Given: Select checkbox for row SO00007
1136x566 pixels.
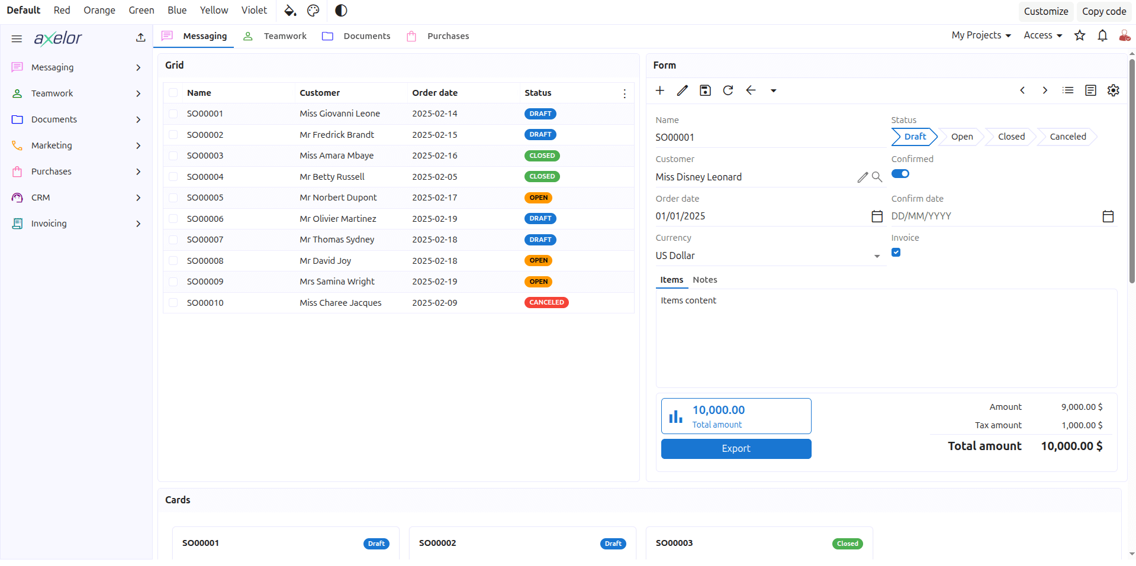Looking at the screenshot, I should click(x=173, y=240).
